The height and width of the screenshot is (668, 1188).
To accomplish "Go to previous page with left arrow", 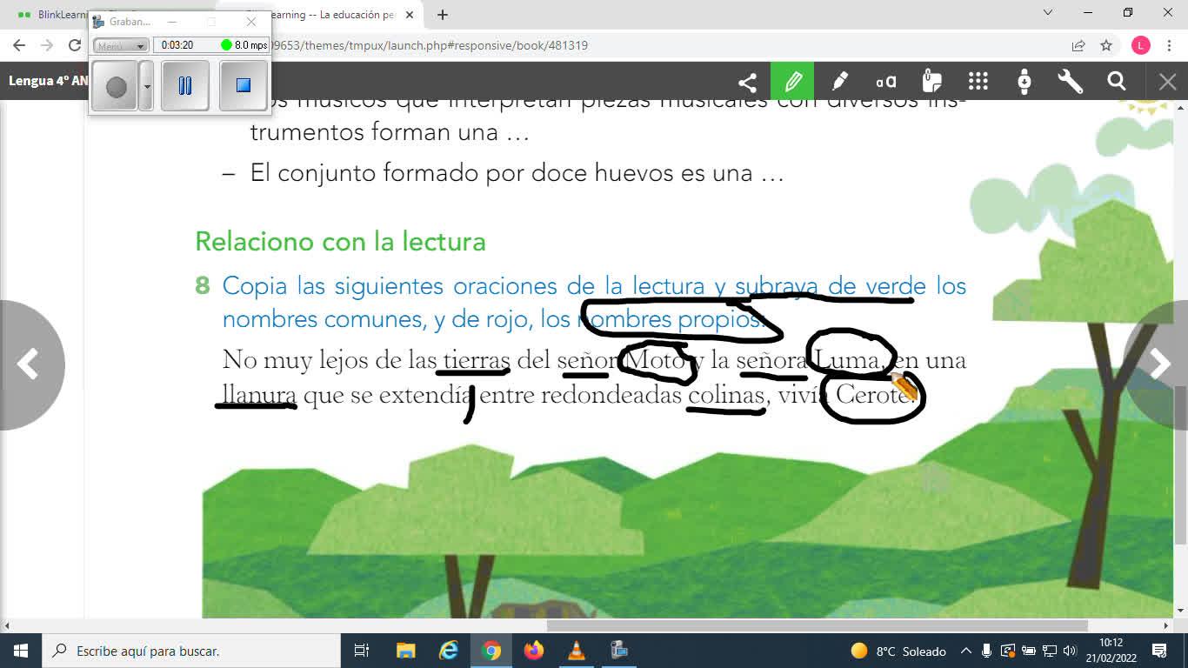I will pyautogui.click(x=28, y=364).
